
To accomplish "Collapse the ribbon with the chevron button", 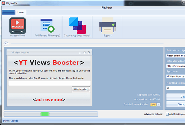I will [6, 44].
